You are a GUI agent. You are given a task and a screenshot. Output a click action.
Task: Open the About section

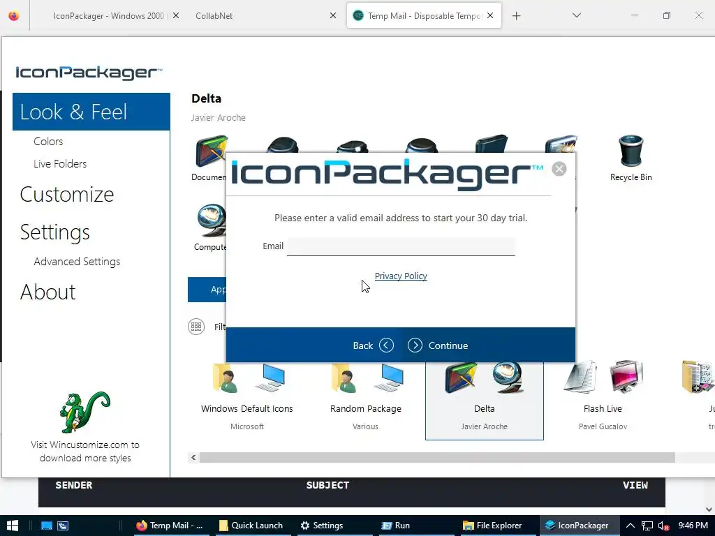[x=48, y=292]
